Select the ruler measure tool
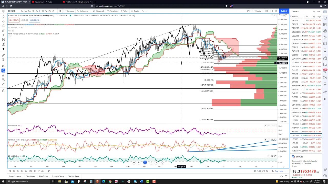 coord(3,55)
